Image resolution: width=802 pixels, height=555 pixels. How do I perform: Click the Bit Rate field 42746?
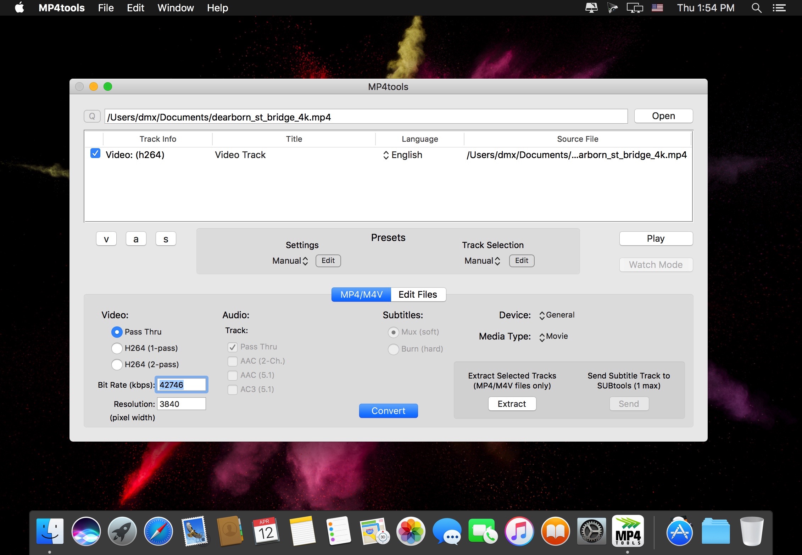tap(182, 385)
